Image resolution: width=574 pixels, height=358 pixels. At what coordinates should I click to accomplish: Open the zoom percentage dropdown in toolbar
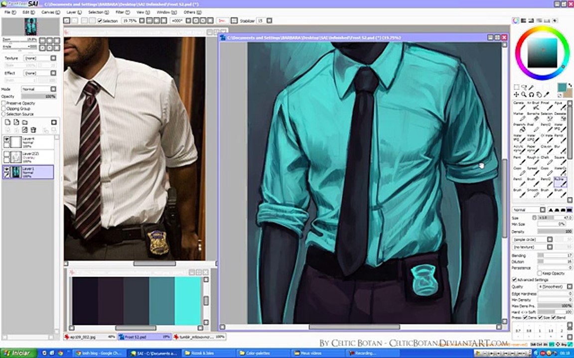142,21
